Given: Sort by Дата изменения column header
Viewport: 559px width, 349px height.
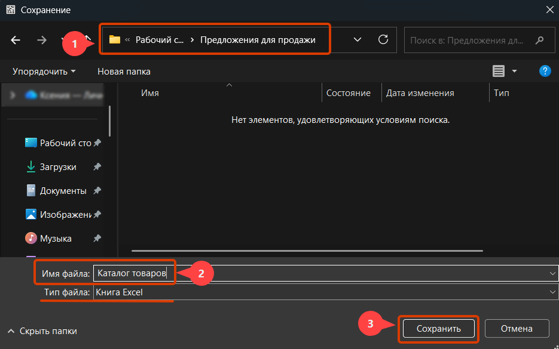Looking at the screenshot, I should tap(420, 93).
